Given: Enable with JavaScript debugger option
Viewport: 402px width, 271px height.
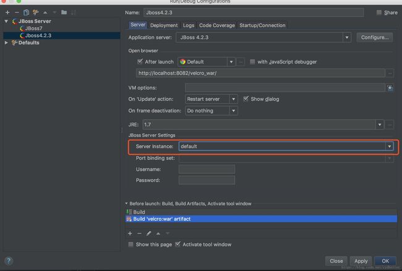Looking at the screenshot, I should pyautogui.click(x=252, y=62).
